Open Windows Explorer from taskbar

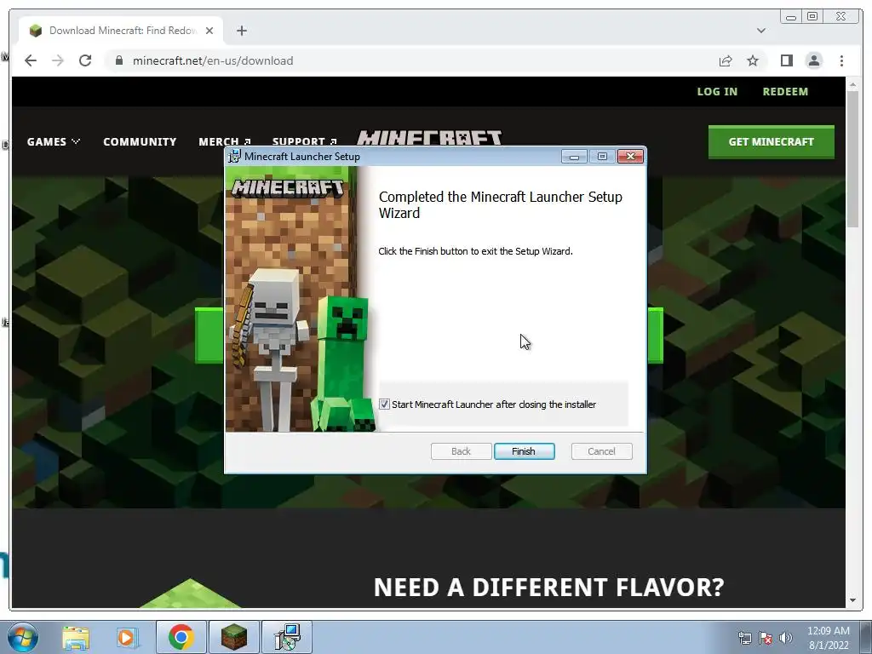[76, 637]
